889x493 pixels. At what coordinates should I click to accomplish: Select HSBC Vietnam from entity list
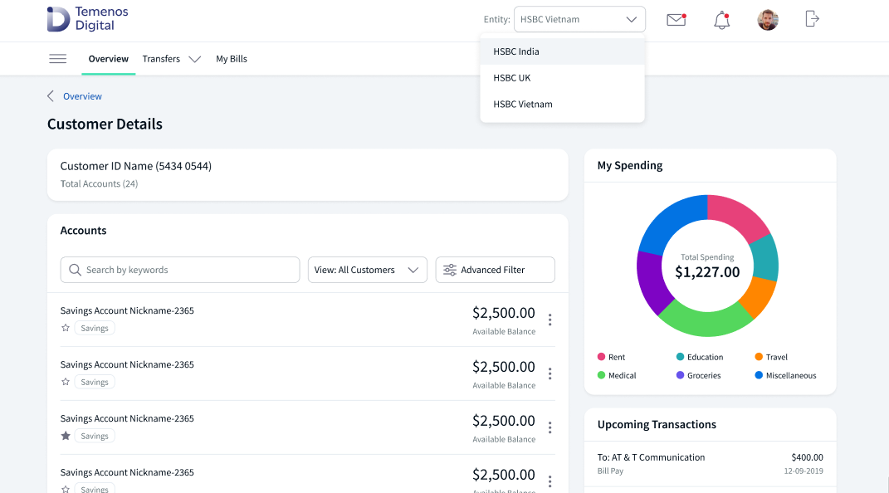[563, 105]
